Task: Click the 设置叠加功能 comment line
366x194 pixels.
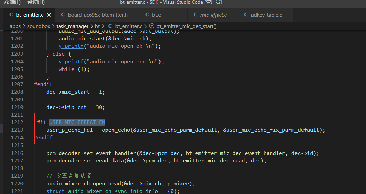Action: 69,176
